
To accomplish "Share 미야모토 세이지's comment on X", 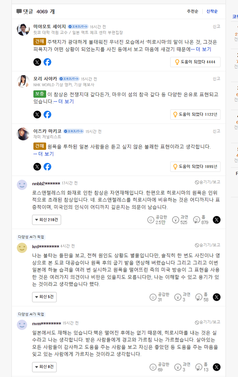I will click(37, 62).
